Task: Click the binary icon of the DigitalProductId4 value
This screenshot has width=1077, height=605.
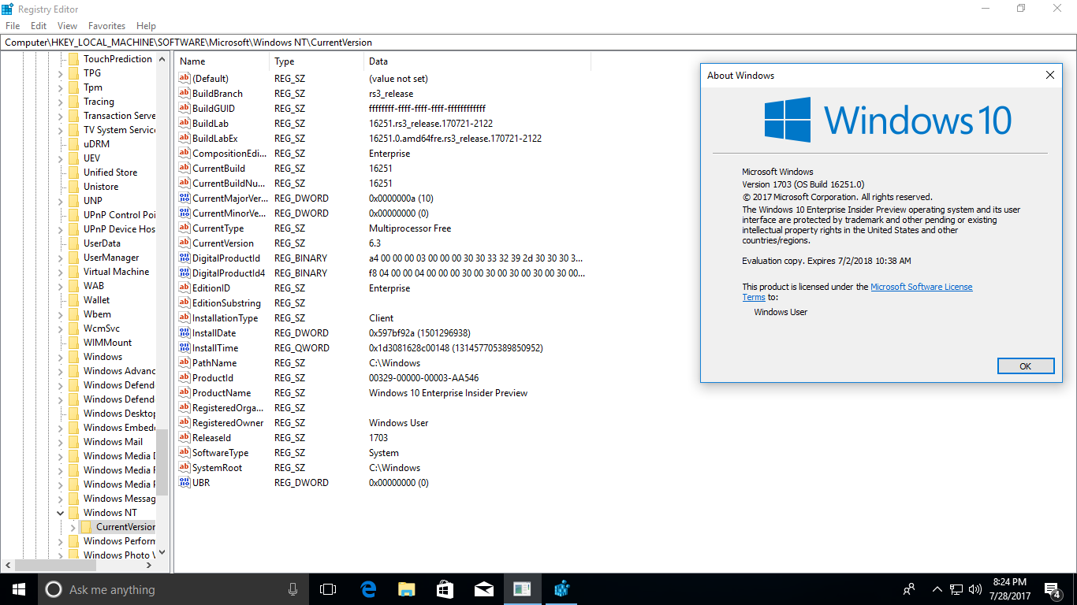Action: point(184,273)
